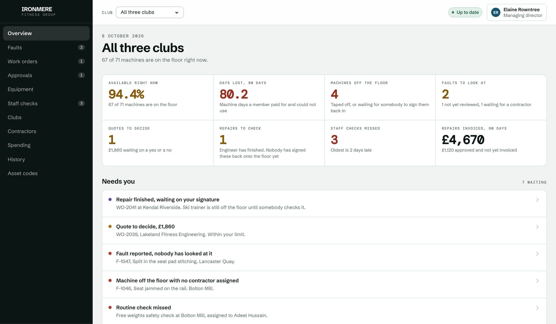Click the Faults count badge showing 2
The width and height of the screenshot is (556, 324).
click(x=81, y=48)
